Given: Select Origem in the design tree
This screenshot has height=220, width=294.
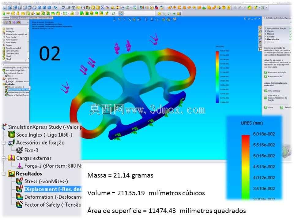Looking at the screenshot, I should point(7,45).
